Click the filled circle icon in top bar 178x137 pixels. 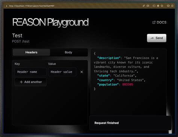[158, 6]
